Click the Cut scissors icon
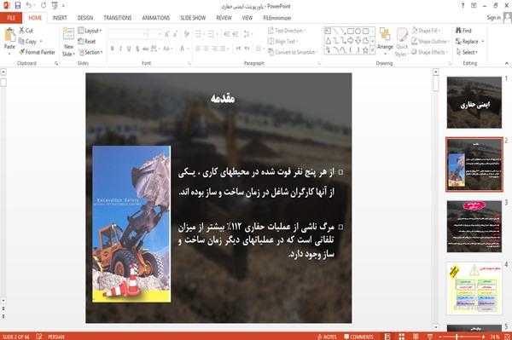Image resolution: width=512 pixels, height=340 pixels. (22, 31)
